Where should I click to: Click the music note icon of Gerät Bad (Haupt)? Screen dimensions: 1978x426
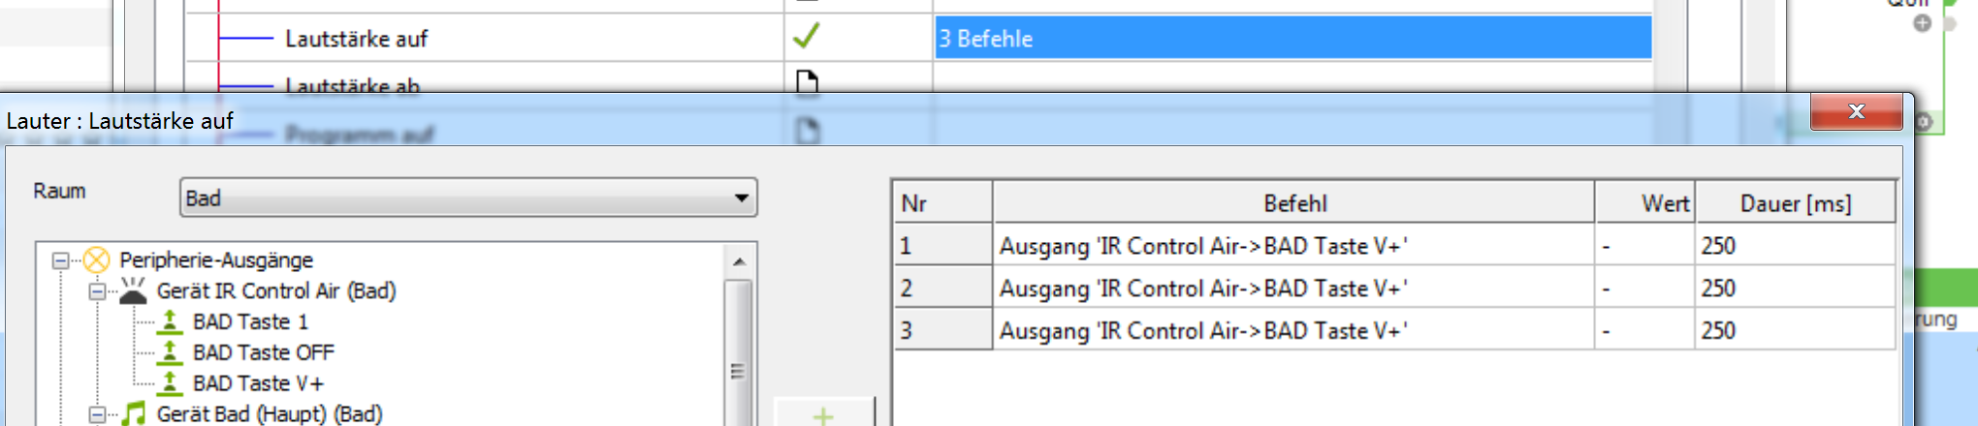point(133,414)
